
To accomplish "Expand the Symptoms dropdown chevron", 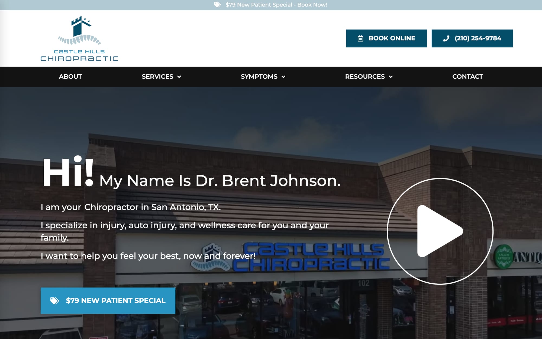I will coord(283,77).
